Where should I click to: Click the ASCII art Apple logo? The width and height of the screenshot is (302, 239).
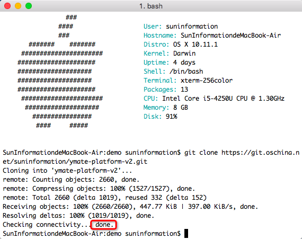coord(60,72)
